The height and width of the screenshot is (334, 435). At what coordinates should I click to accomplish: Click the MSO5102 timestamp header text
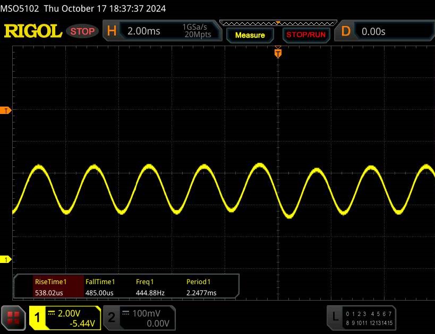[83, 8]
